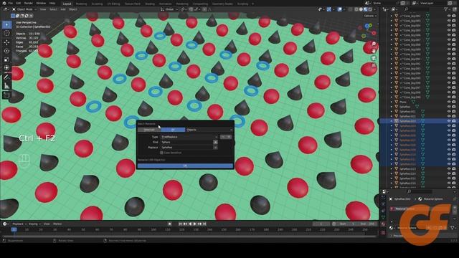Play the animation in reverse
Screen dimensions: 459x258
(x=190, y=224)
